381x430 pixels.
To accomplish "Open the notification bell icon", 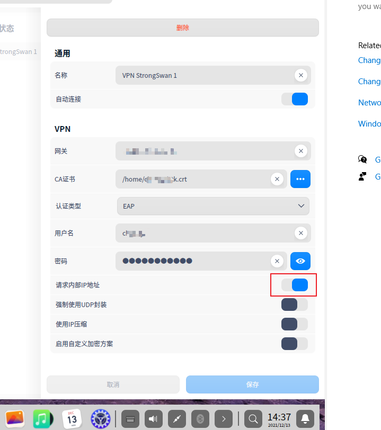I will [305, 419].
